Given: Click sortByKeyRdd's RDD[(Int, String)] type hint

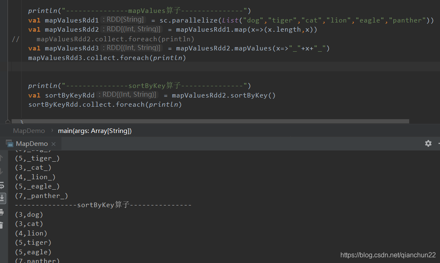Looking at the screenshot, I should [127, 95].
